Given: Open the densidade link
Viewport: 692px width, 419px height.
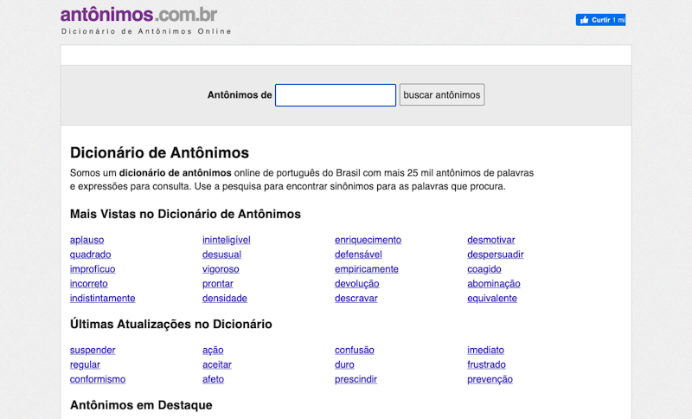Looking at the screenshot, I should tap(225, 298).
